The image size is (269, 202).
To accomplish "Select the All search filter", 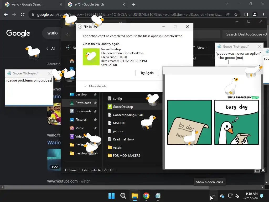I will point(53,49).
